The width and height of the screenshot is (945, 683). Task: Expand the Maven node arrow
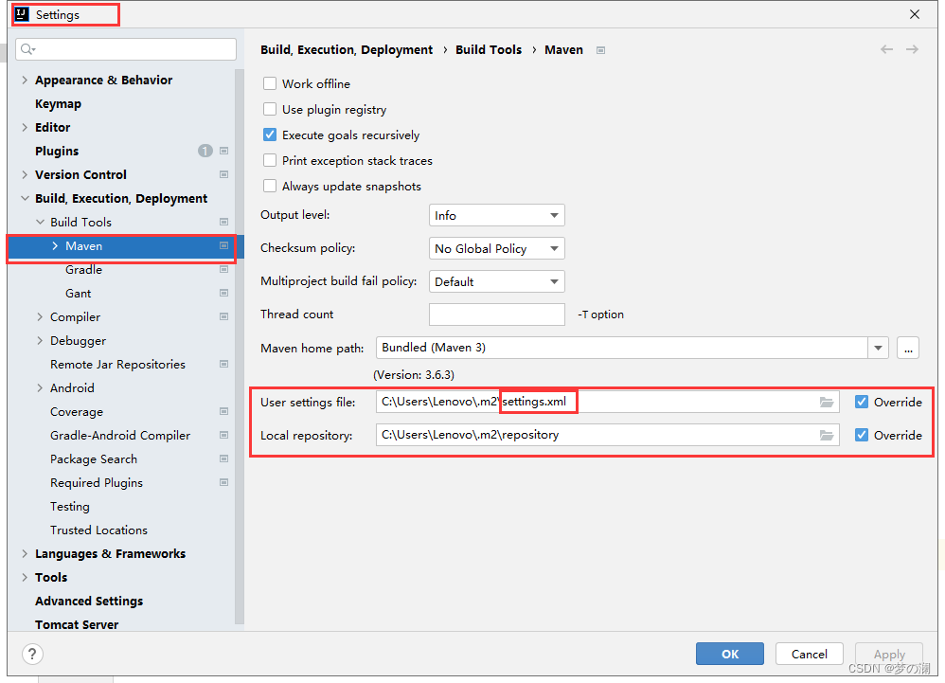point(56,245)
